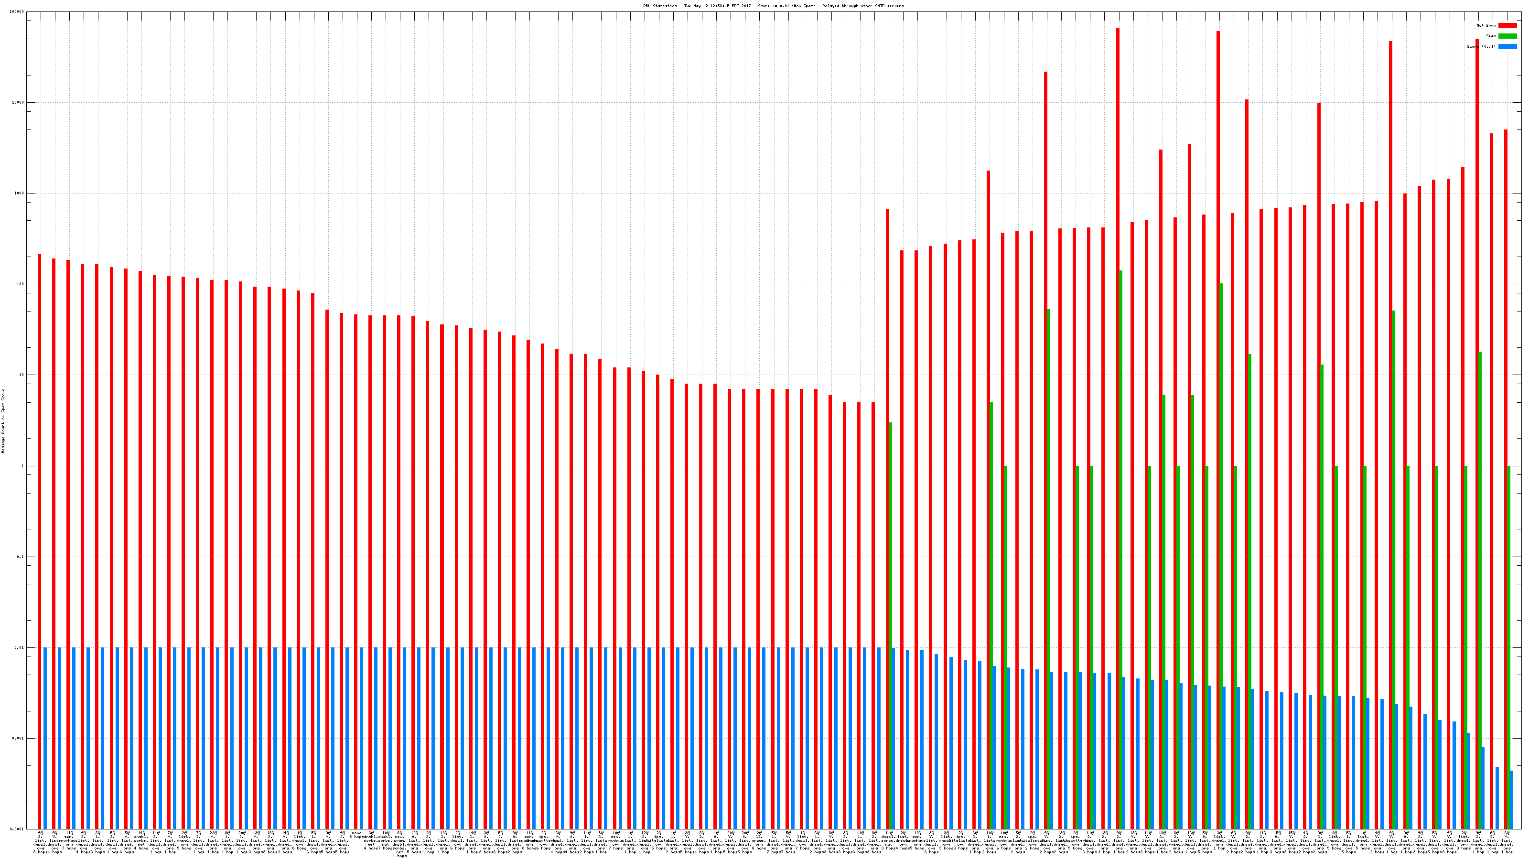Click the green Spam legend swatch
1529x860 pixels.
[x=1507, y=36]
